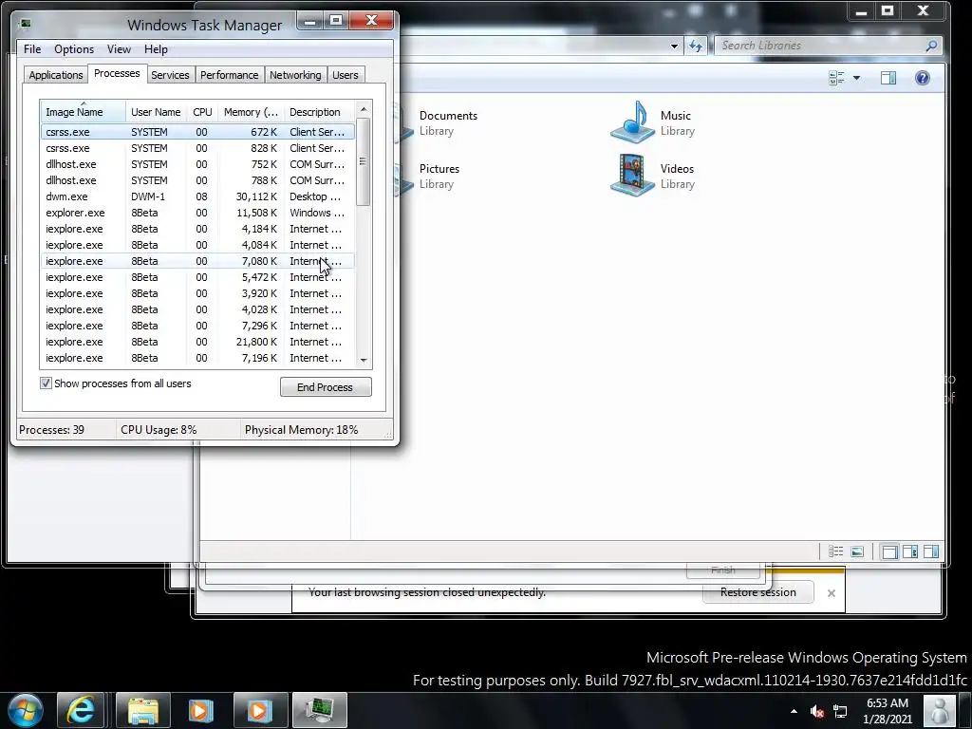Click the user tile on the taskbar

click(939, 710)
